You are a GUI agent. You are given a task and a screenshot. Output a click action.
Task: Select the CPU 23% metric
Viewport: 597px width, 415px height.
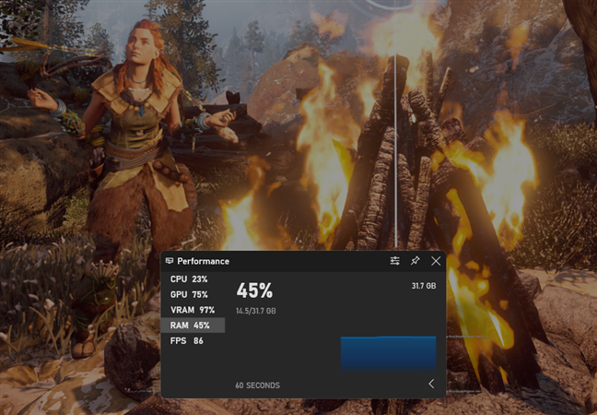pyautogui.click(x=193, y=279)
